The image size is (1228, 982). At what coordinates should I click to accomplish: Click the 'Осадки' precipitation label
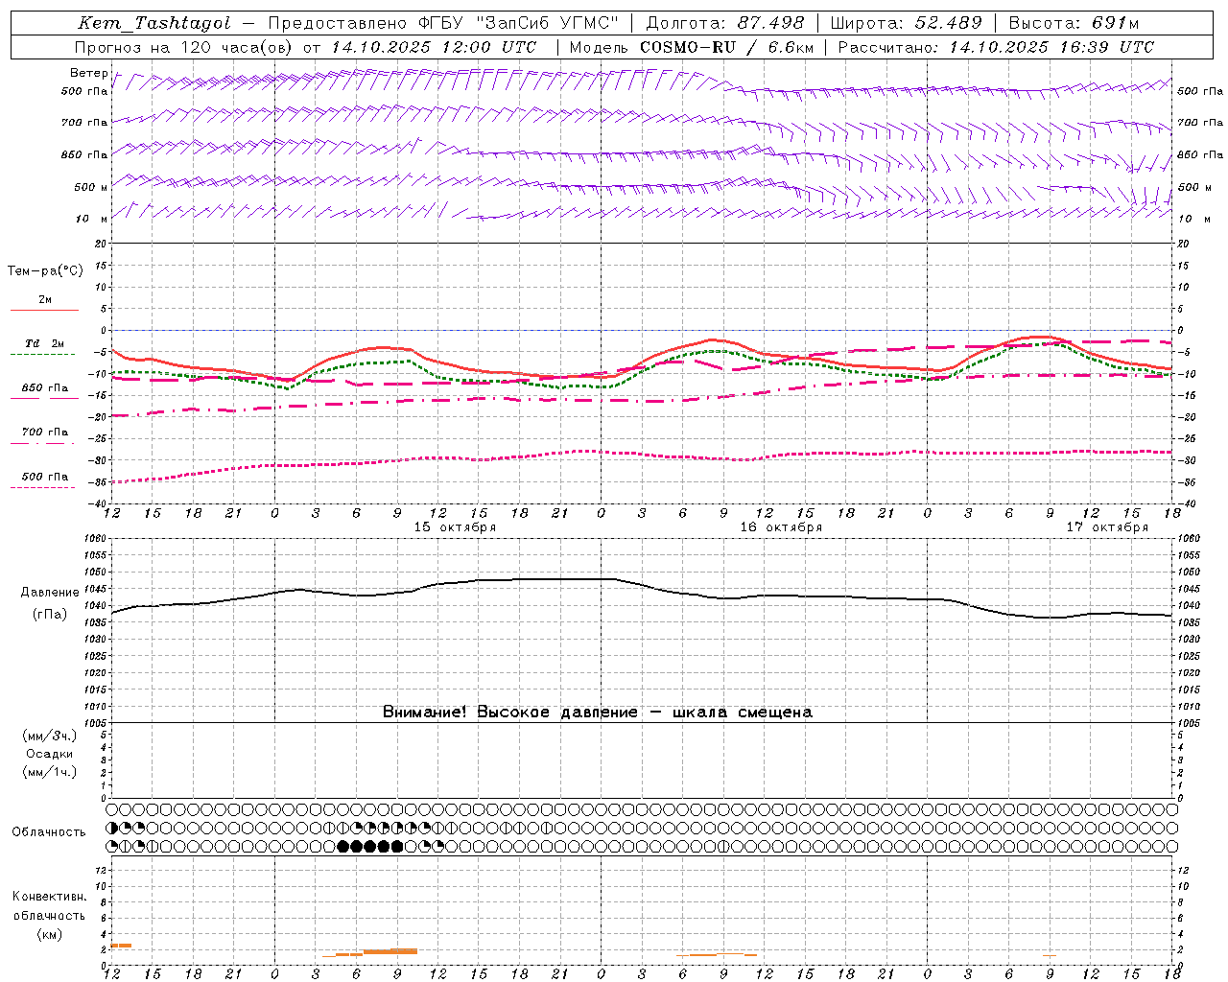pos(50,754)
